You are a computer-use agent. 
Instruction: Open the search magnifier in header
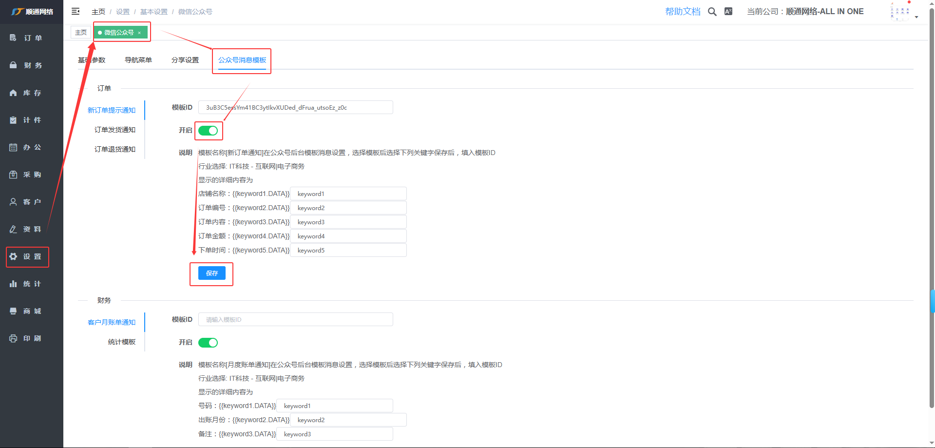[712, 12]
